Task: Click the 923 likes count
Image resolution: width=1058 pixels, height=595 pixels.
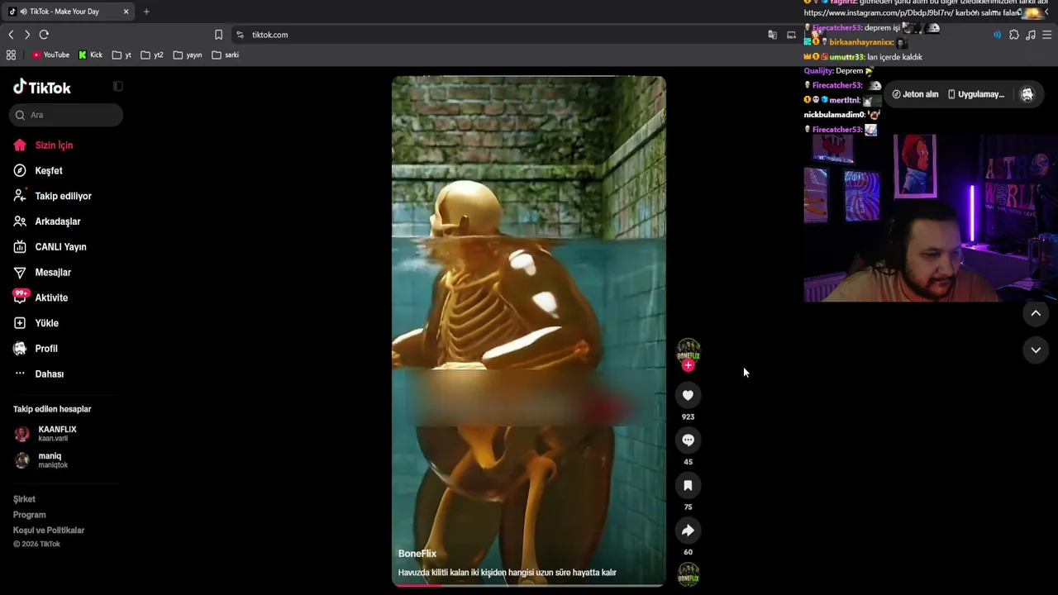Action: coord(688,417)
